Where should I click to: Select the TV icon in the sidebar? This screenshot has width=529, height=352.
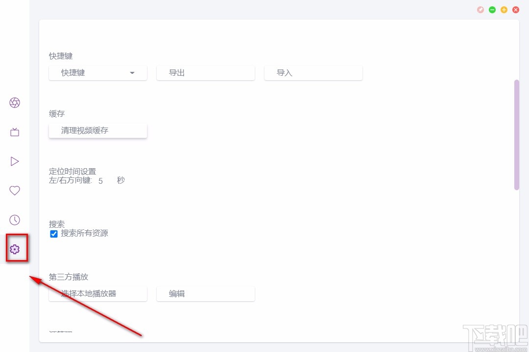15,132
